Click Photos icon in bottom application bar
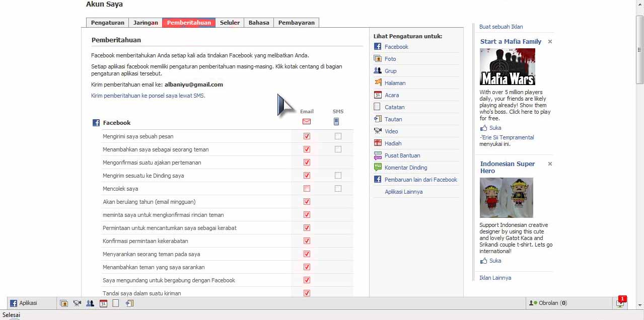 click(64, 303)
